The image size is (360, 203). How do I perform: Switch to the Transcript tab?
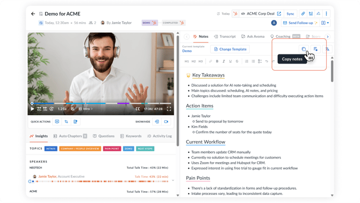click(225, 37)
